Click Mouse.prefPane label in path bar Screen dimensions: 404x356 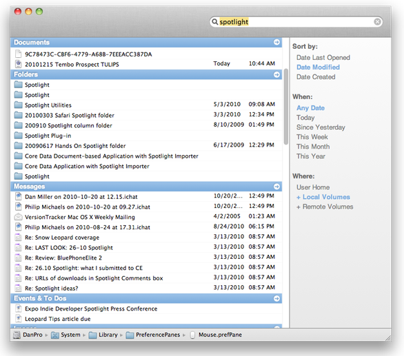220,335
